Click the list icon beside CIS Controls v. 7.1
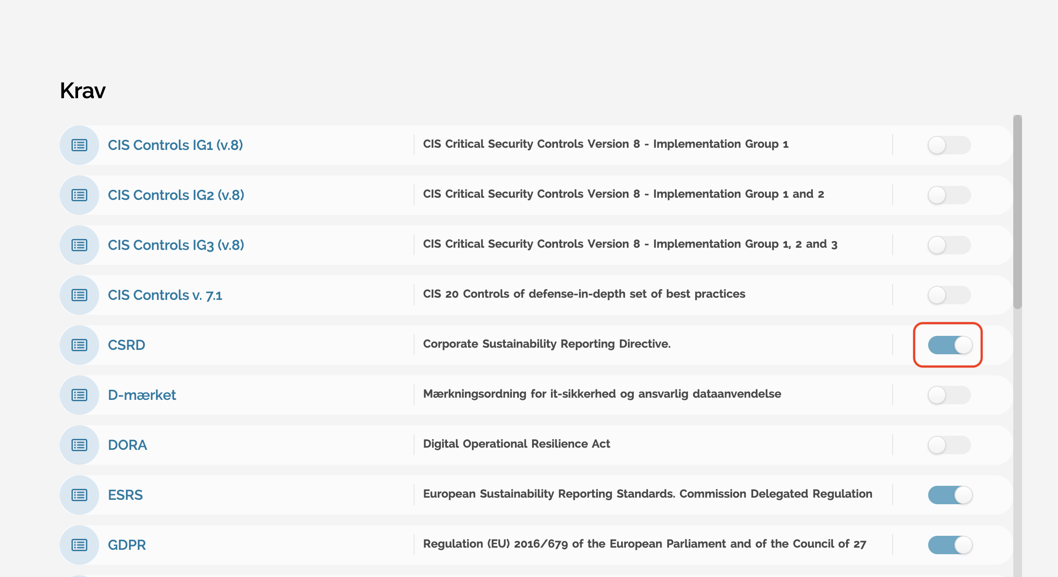Image resolution: width=1058 pixels, height=577 pixels. pyautogui.click(x=79, y=295)
